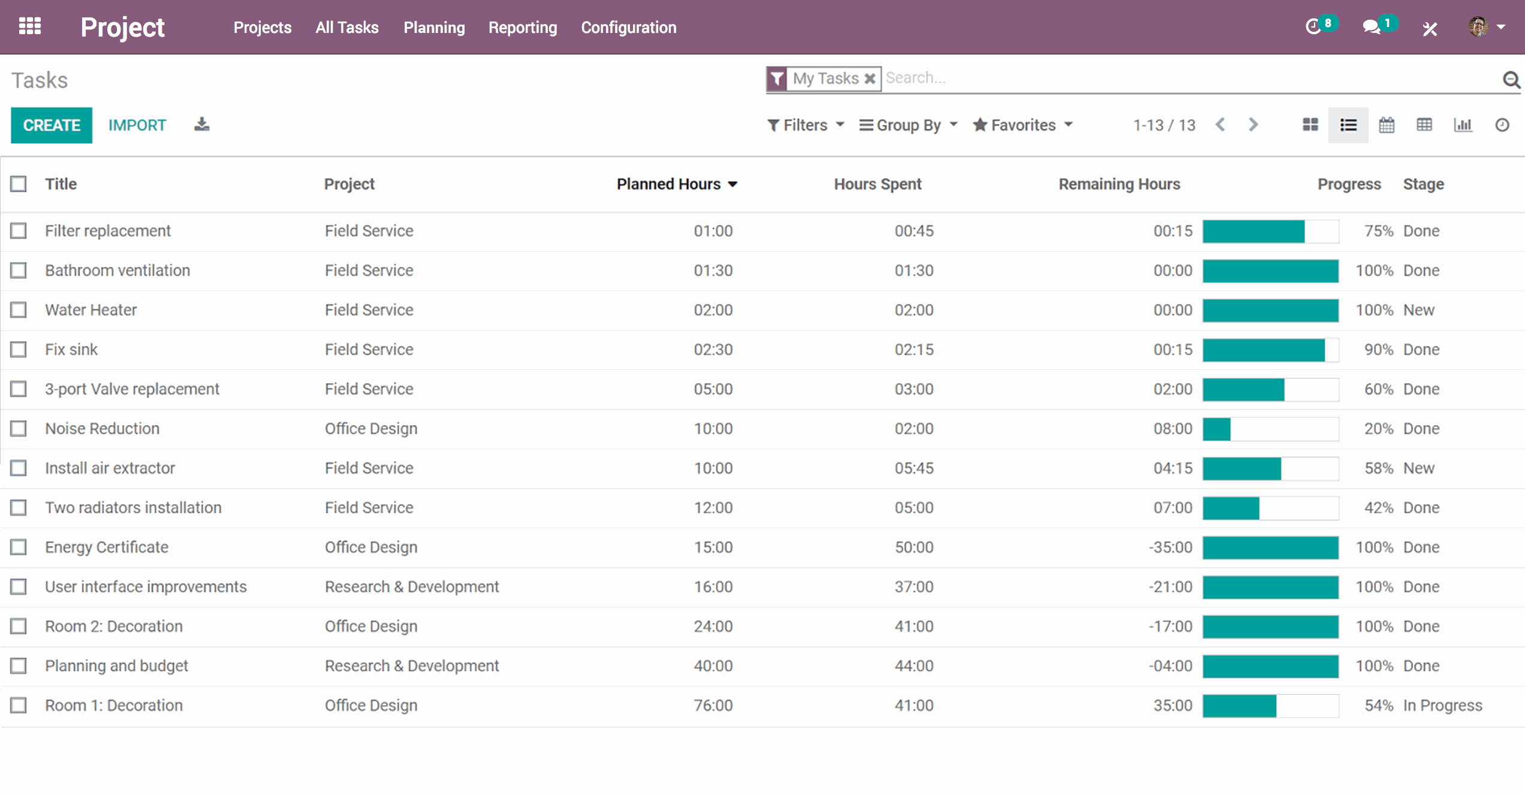Select the top header checkbox to select all
The width and height of the screenshot is (1525, 795).
(x=20, y=183)
